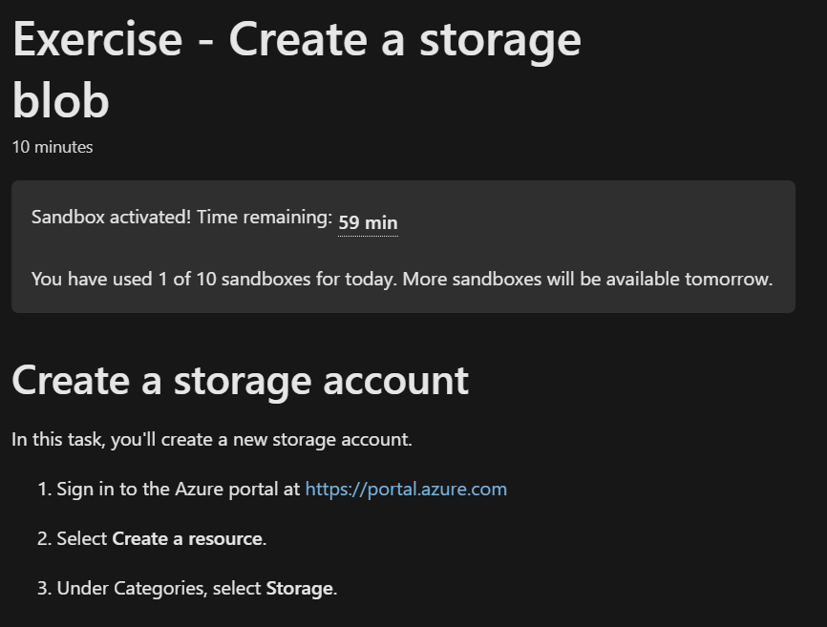Click the step number 1 marker
The height and width of the screenshot is (627, 827).
[43, 490]
